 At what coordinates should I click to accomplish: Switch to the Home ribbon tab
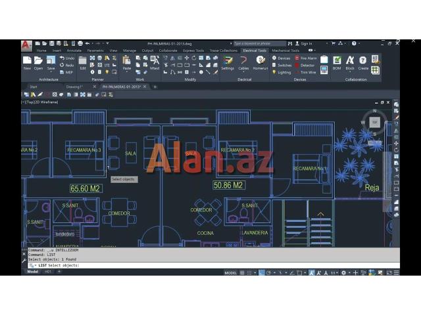pyautogui.click(x=41, y=51)
